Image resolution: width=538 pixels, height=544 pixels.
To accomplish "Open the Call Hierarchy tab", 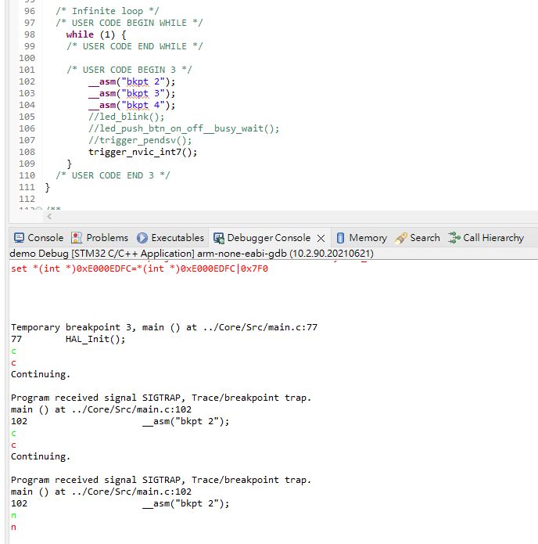I will 486,238.
